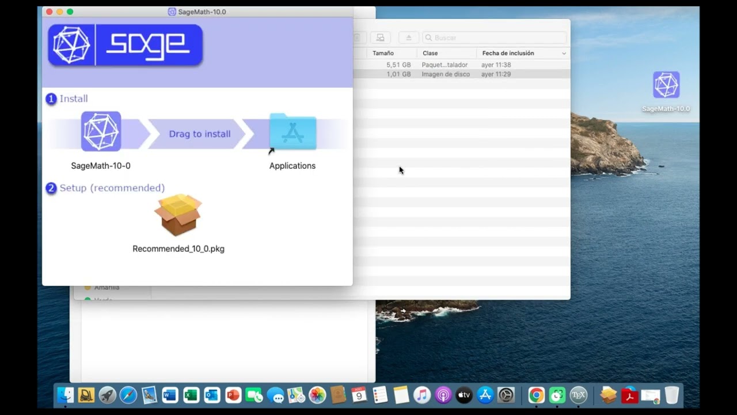The image size is (737, 415).
Task: Open Adobe Acrobat red icon in Dock
Action: point(629,395)
